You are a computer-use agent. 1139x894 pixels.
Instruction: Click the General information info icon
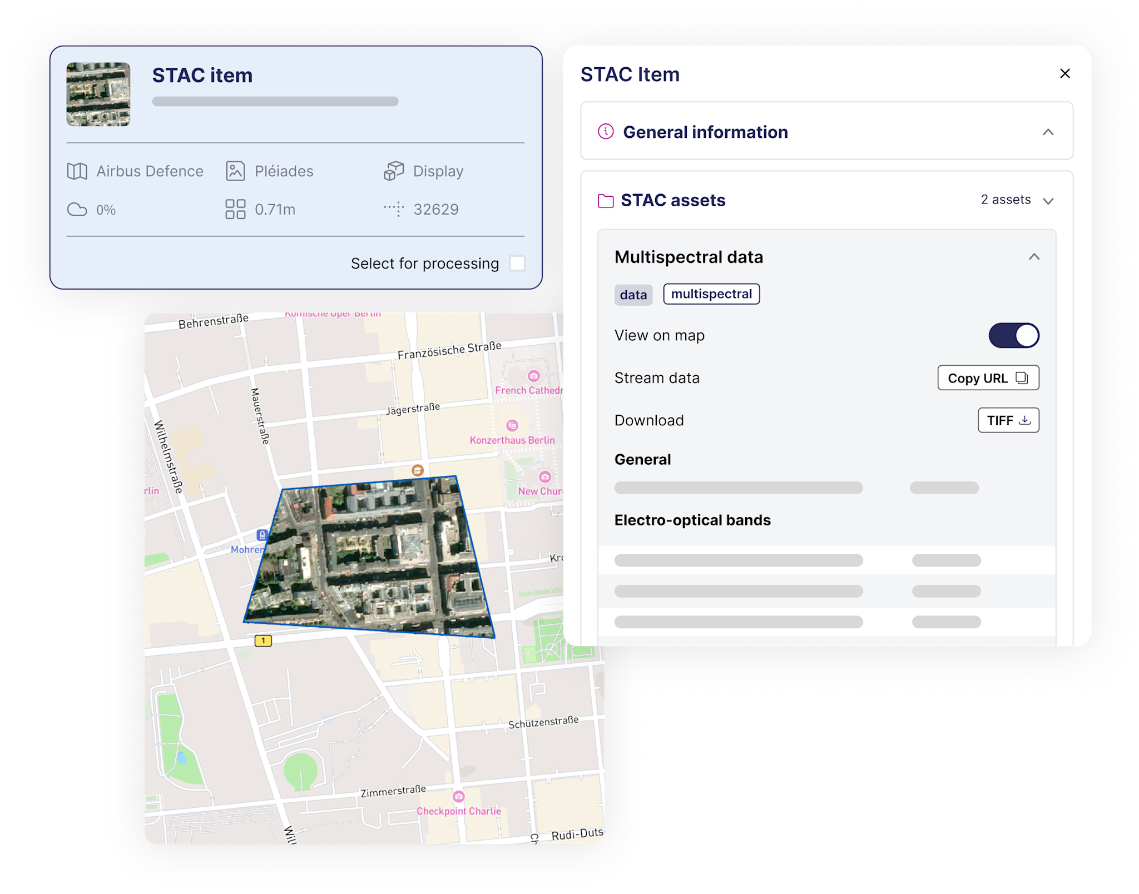pos(606,132)
